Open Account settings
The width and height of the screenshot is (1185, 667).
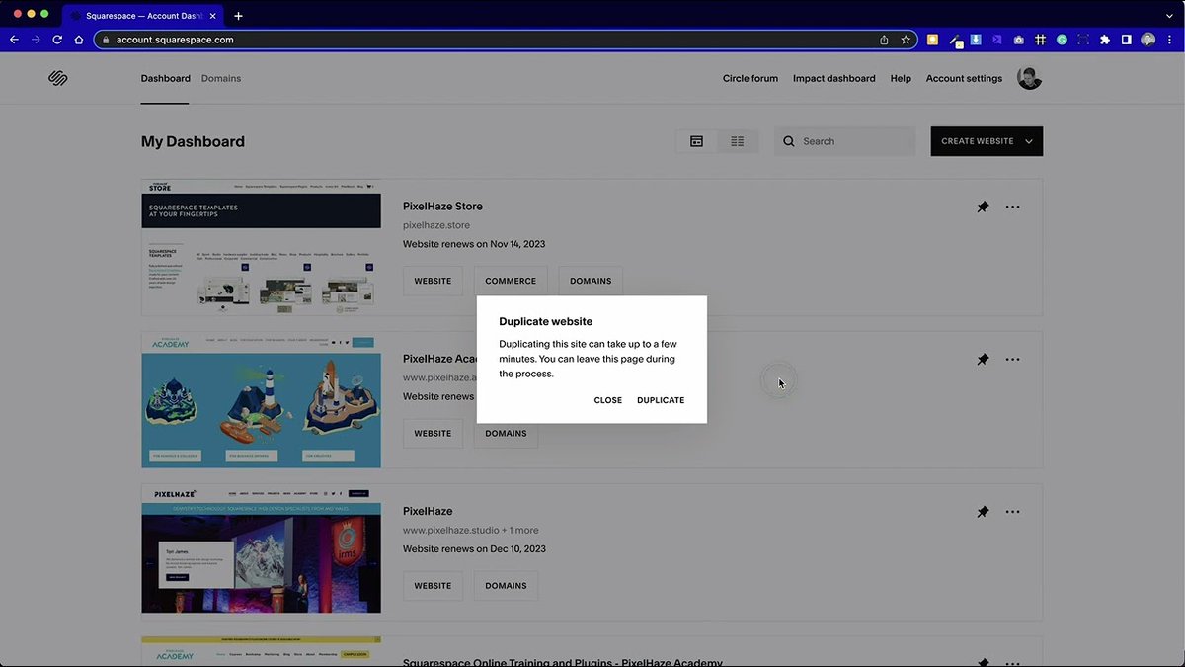point(964,78)
